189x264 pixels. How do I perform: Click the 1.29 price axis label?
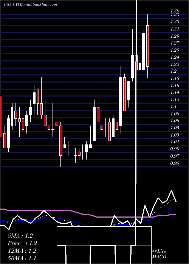coord(175,36)
